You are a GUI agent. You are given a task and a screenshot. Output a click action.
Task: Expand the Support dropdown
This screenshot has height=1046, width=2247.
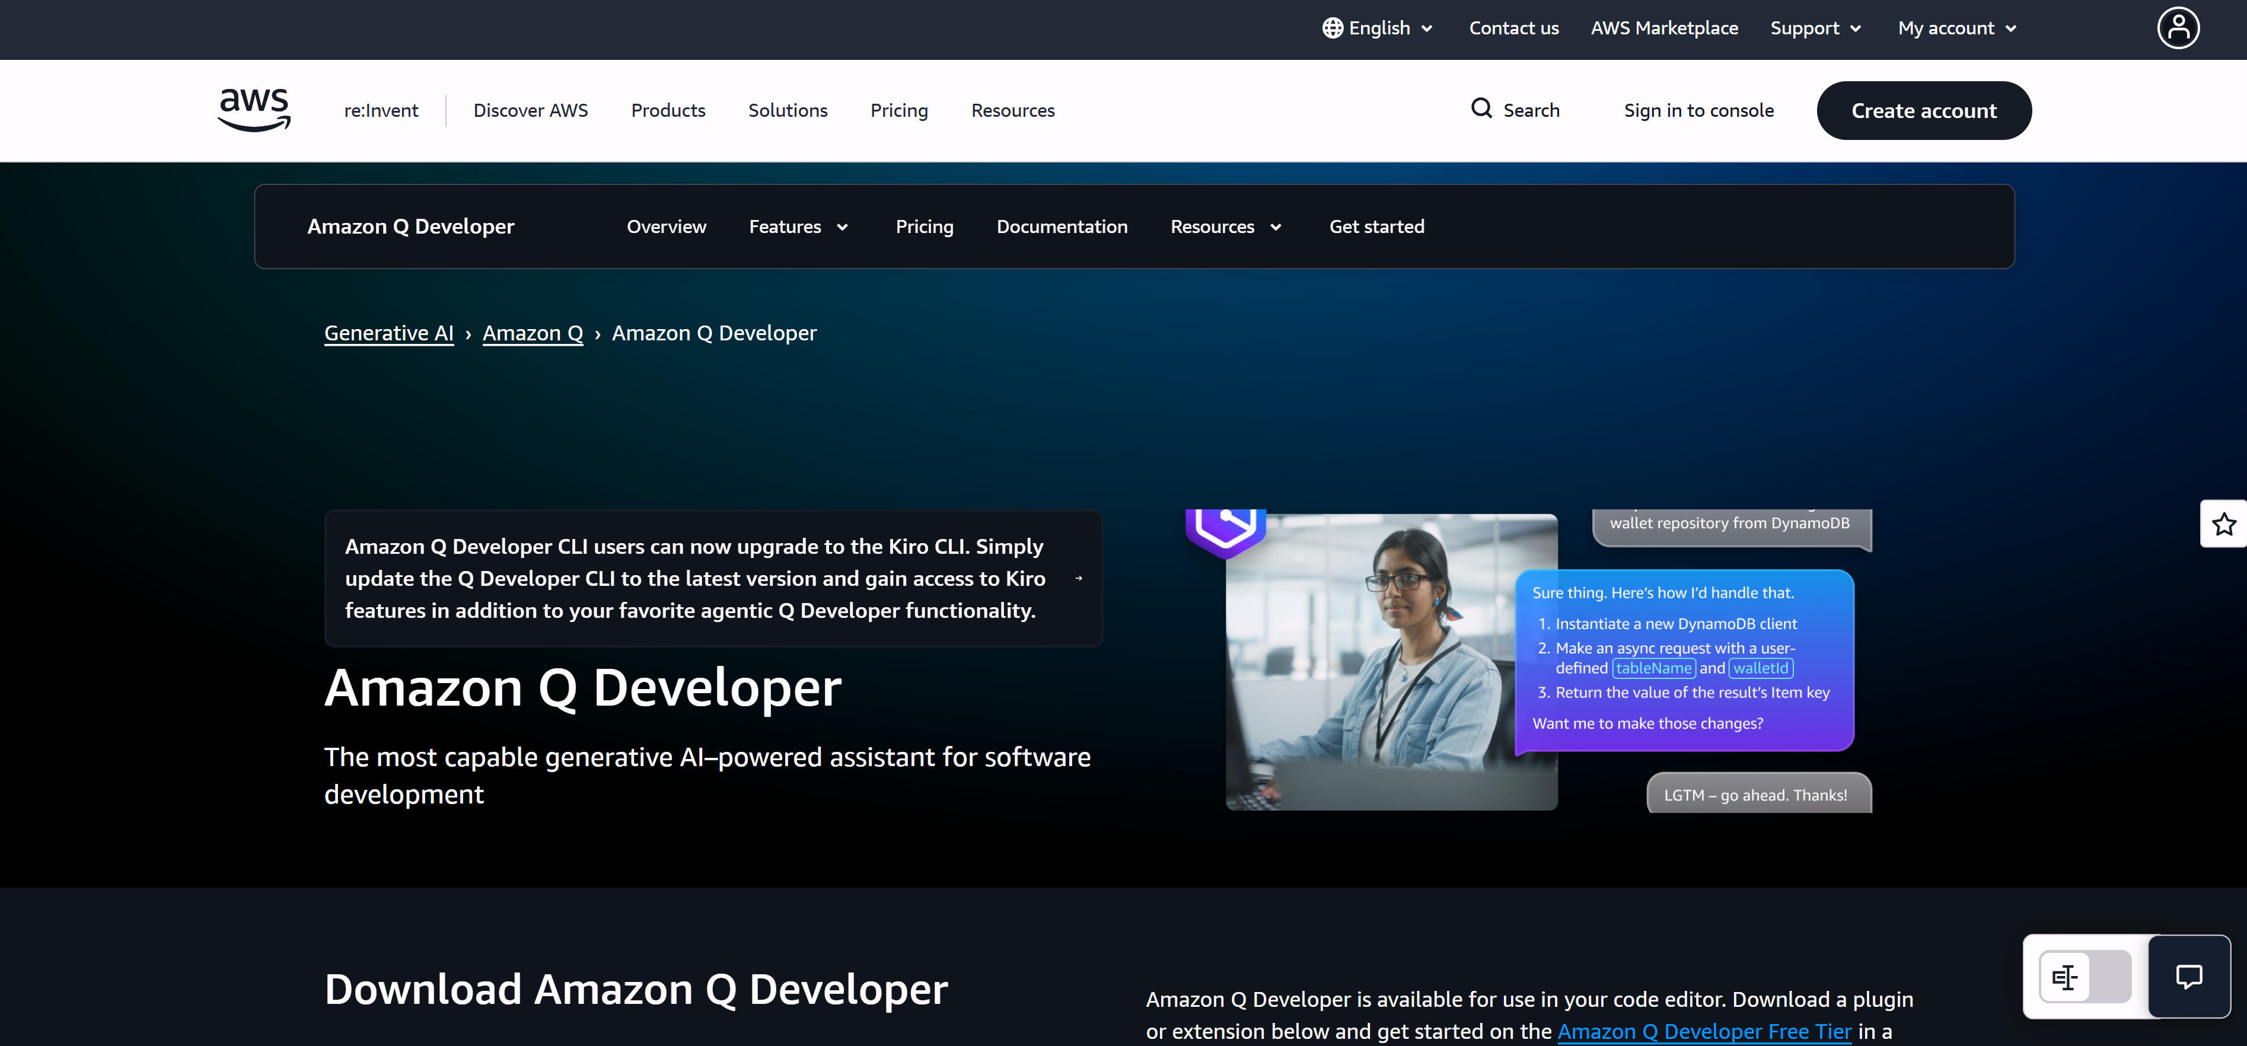coord(1814,27)
